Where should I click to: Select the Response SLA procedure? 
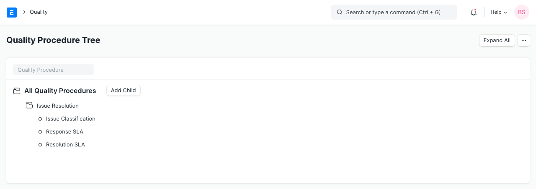[64, 132]
